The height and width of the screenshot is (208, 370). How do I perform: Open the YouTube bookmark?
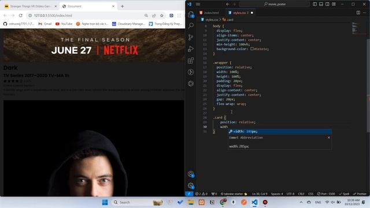coord(64,24)
